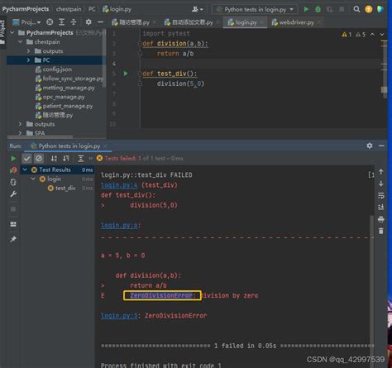The height and width of the screenshot is (368, 392).
Task: Jump down in console output arrow
Action: [380, 184]
